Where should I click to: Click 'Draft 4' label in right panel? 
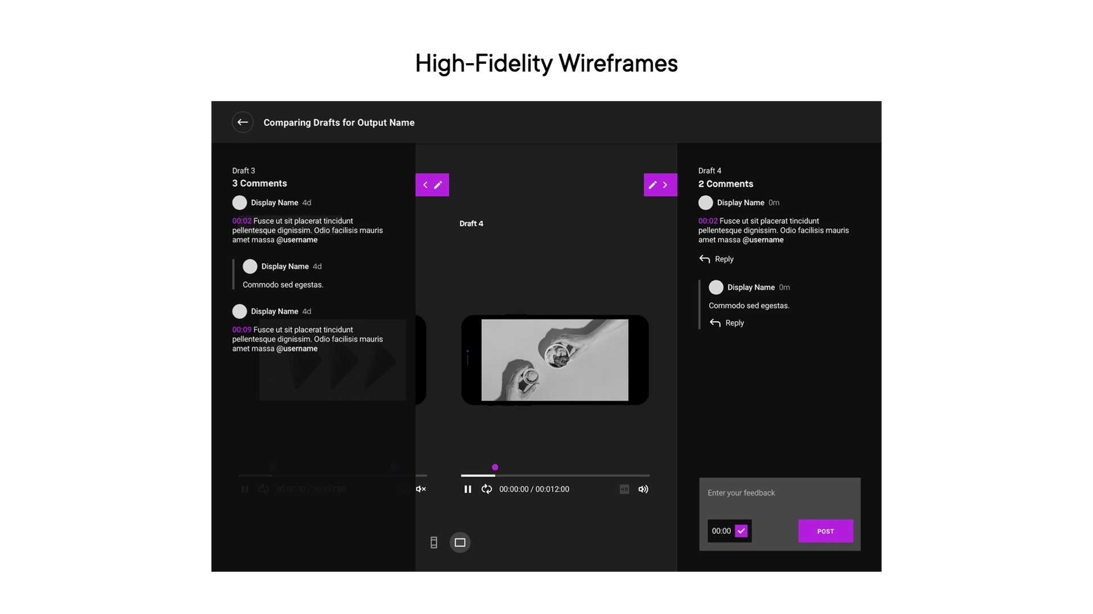coord(710,171)
